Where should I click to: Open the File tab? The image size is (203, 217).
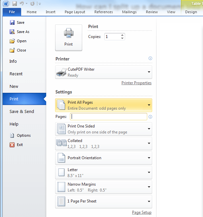click(12, 12)
